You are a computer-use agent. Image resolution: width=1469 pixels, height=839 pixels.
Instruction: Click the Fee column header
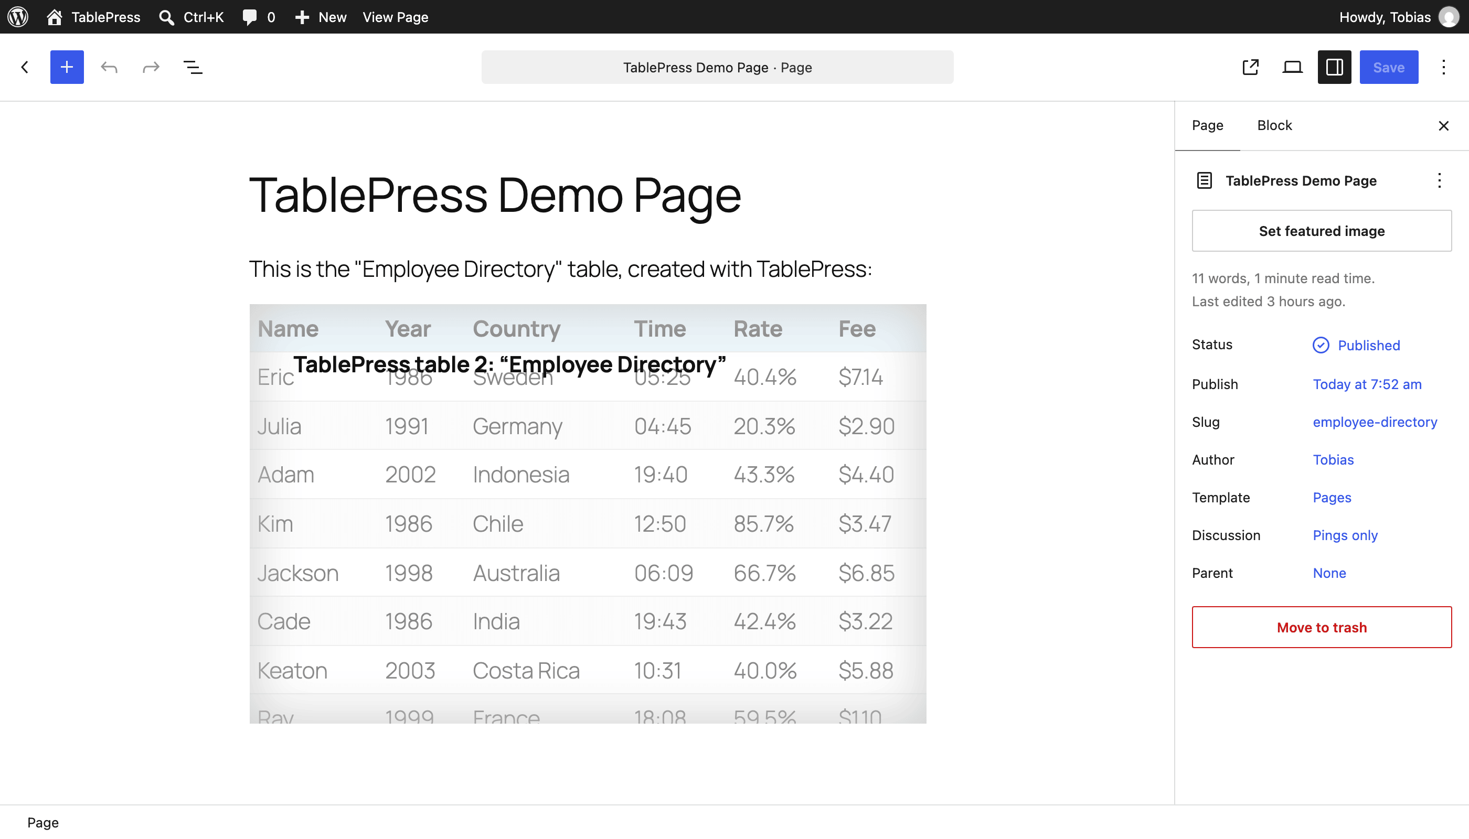(857, 328)
